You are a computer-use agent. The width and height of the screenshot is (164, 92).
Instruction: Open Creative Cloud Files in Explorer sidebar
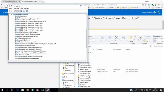pyautogui.click(x=68, y=74)
